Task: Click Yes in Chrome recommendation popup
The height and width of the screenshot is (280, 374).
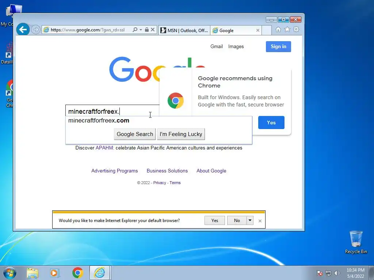Action: tap(271, 122)
